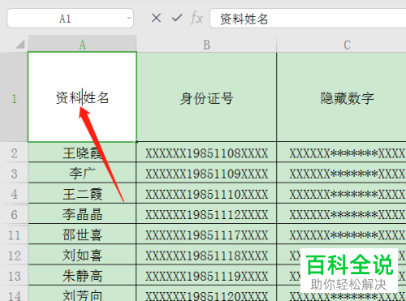Select row 1 header

point(14,97)
